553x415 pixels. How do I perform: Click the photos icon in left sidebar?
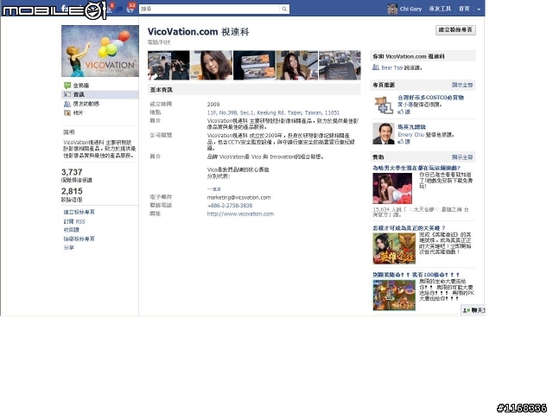(x=67, y=113)
